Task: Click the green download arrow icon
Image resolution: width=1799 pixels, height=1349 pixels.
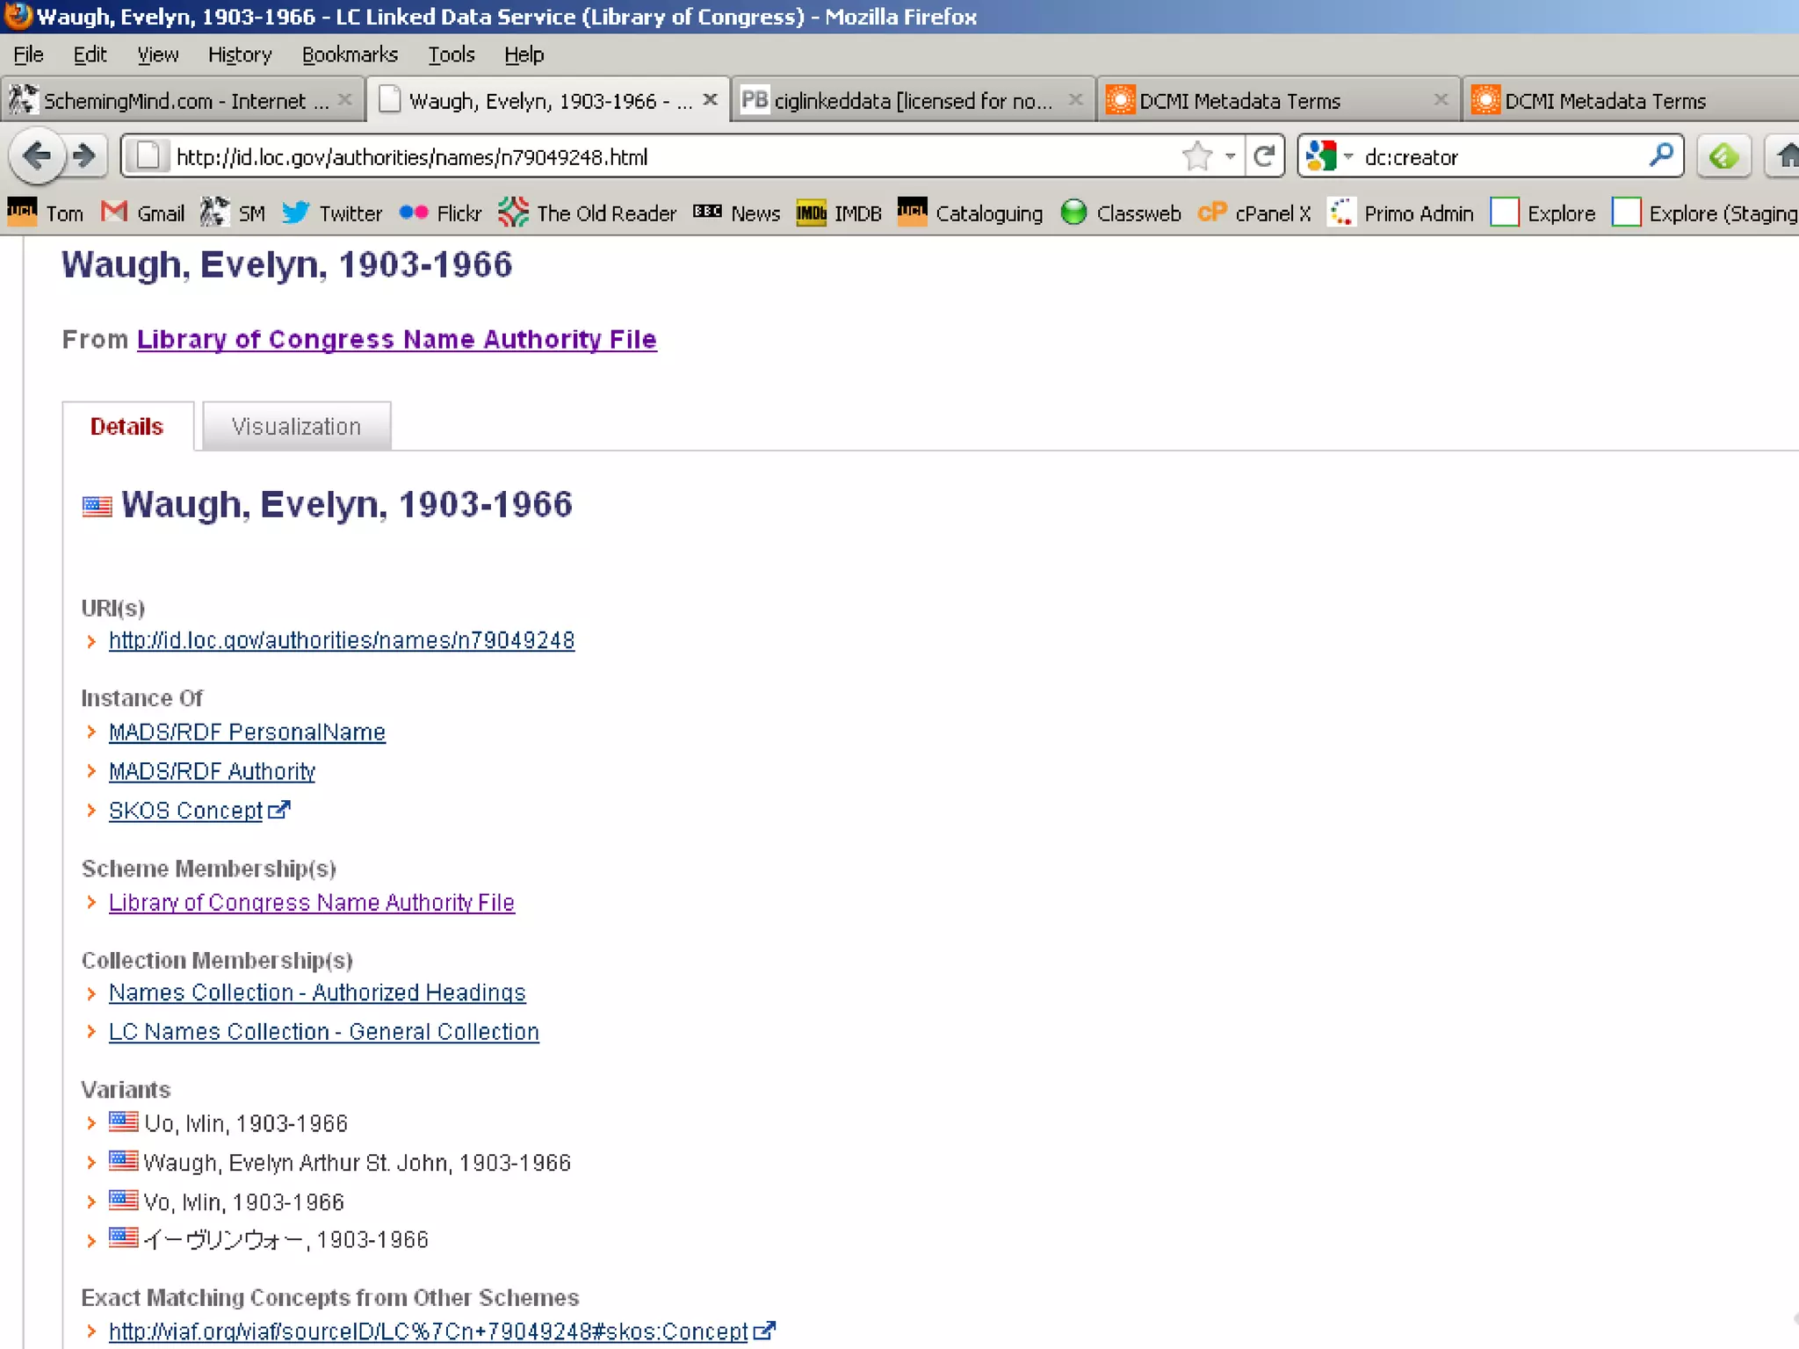Action: pyautogui.click(x=1723, y=157)
